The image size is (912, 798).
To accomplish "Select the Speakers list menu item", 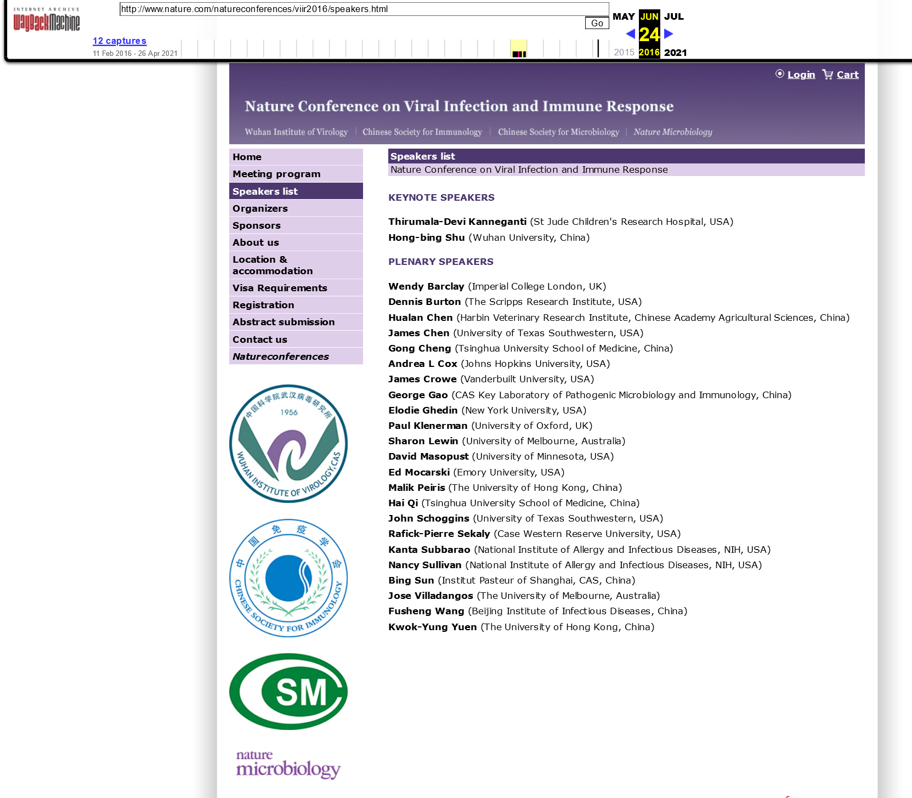I will [x=296, y=191].
